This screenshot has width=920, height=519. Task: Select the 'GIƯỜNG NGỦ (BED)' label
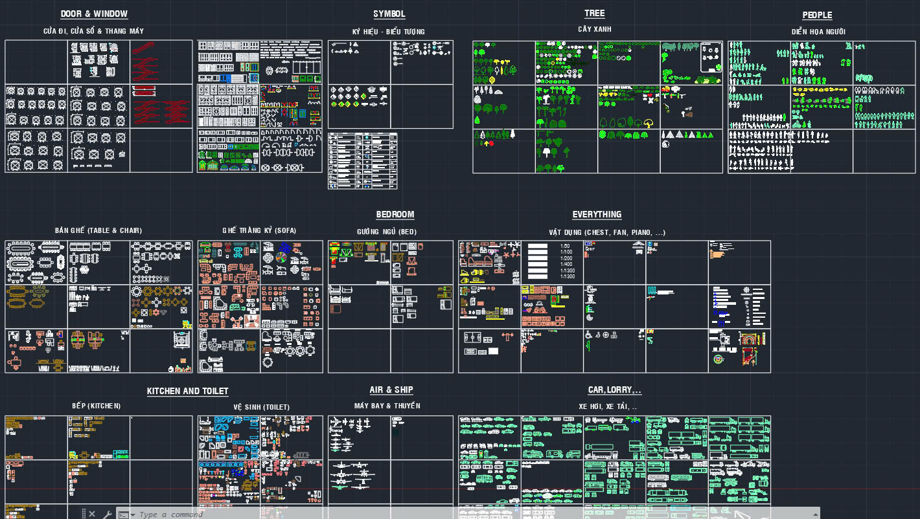coord(387,232)
